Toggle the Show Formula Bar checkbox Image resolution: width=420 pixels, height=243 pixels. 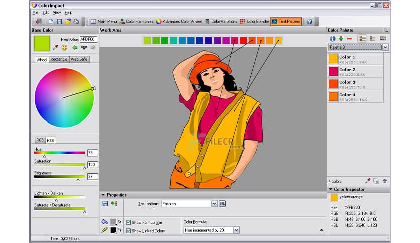pyautogui.click(x=129, y=222)
